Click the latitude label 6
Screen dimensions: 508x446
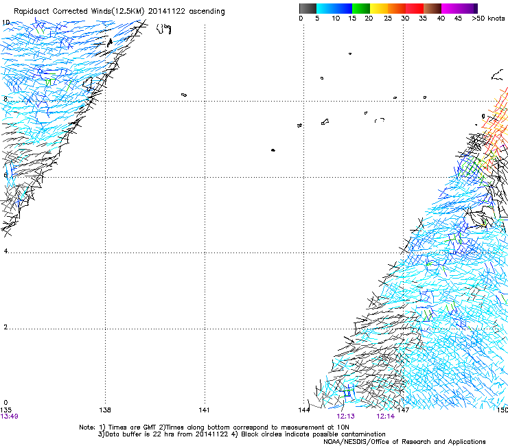tap(5, 175)
